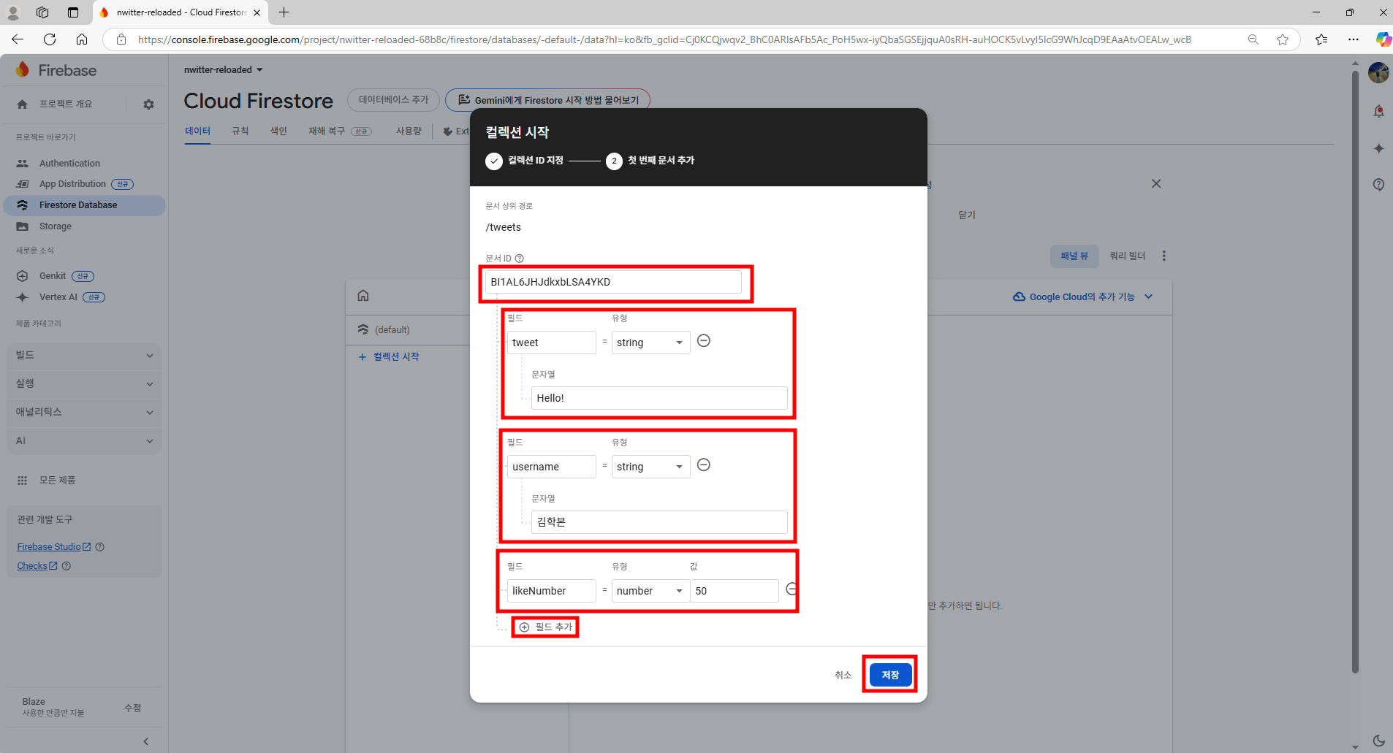Viewport: 1393px width, 753px height.
Task: Open project settings gear icon
Action: pyautogui.click(x=148, y=104)
